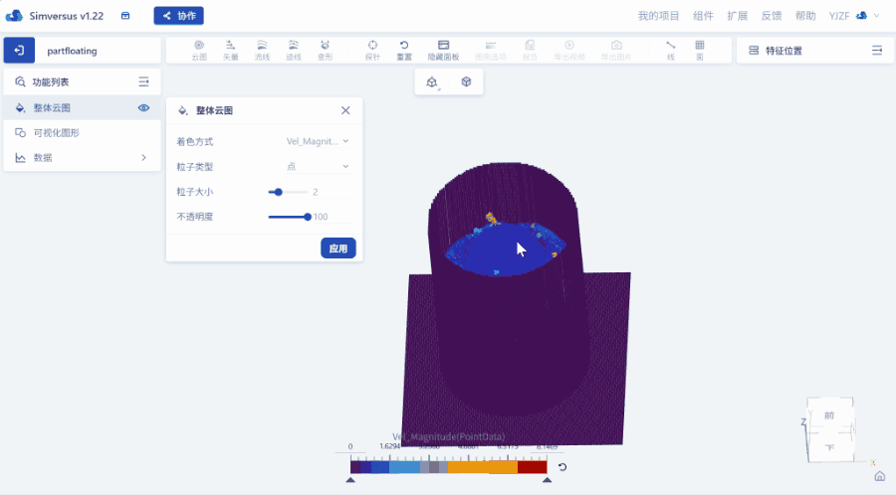Collapse the 特征位置 panel menu icon
This screenshot has height=495, width=896.
click(877, 51)
